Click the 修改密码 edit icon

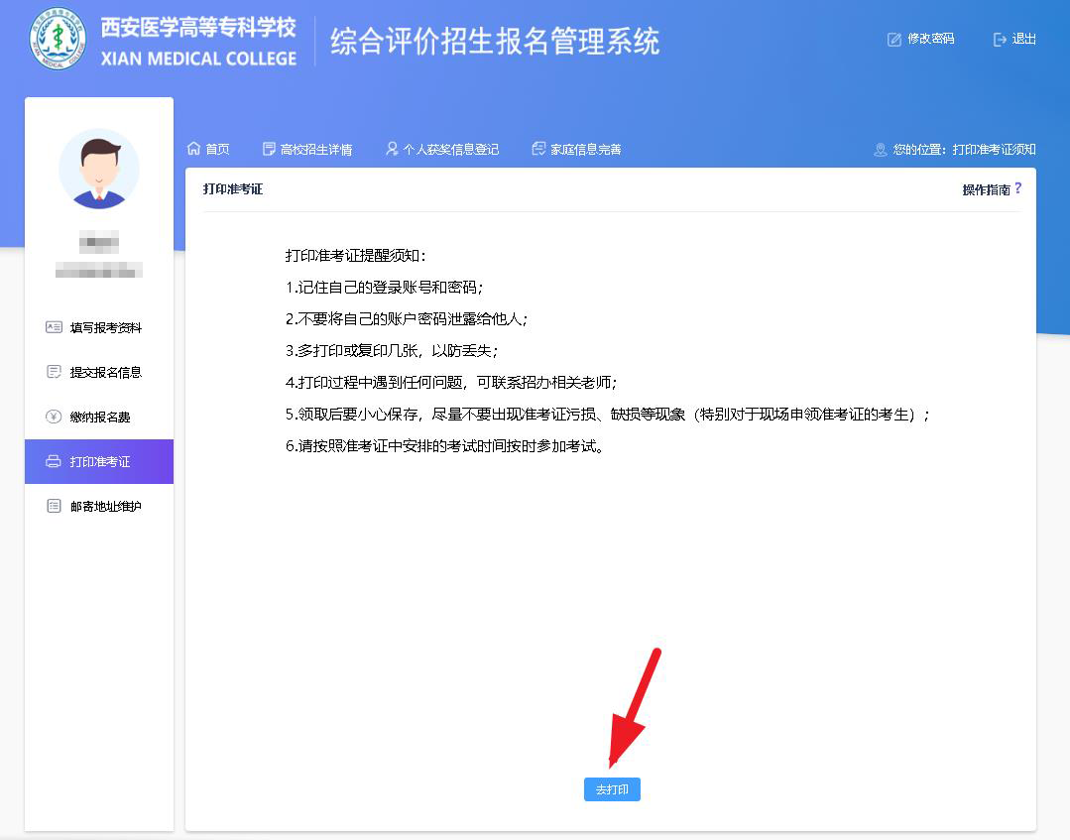(894, 40)
